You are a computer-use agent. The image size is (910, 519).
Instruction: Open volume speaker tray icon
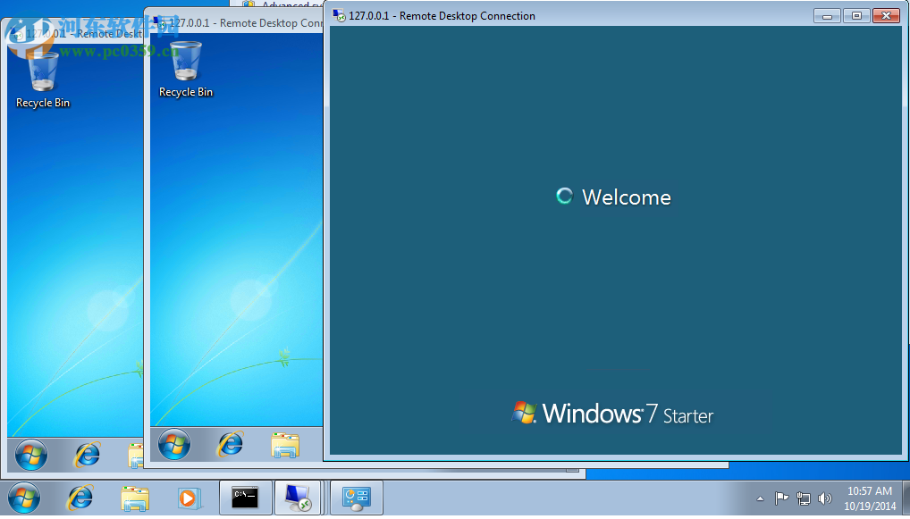(824, 498)
